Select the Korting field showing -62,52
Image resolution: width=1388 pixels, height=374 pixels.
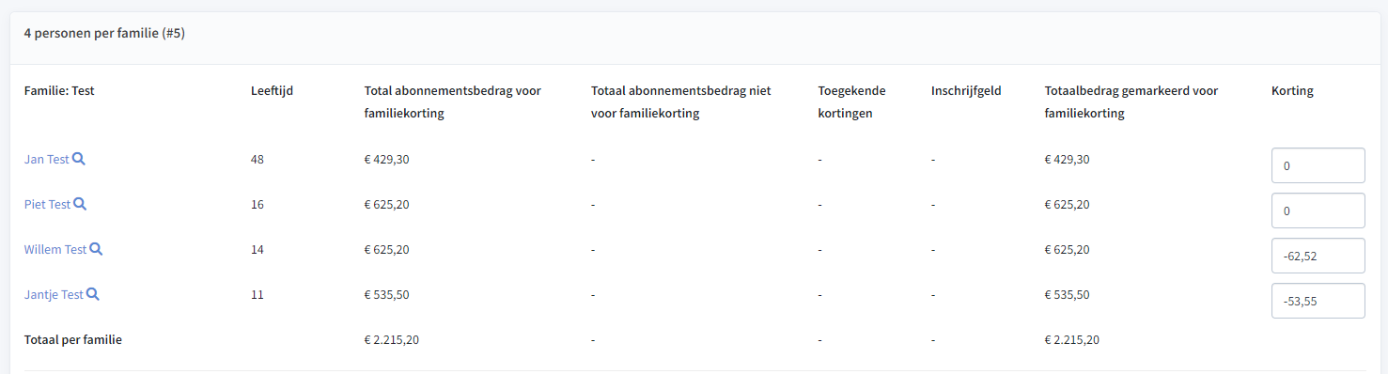click(1318, 256)
